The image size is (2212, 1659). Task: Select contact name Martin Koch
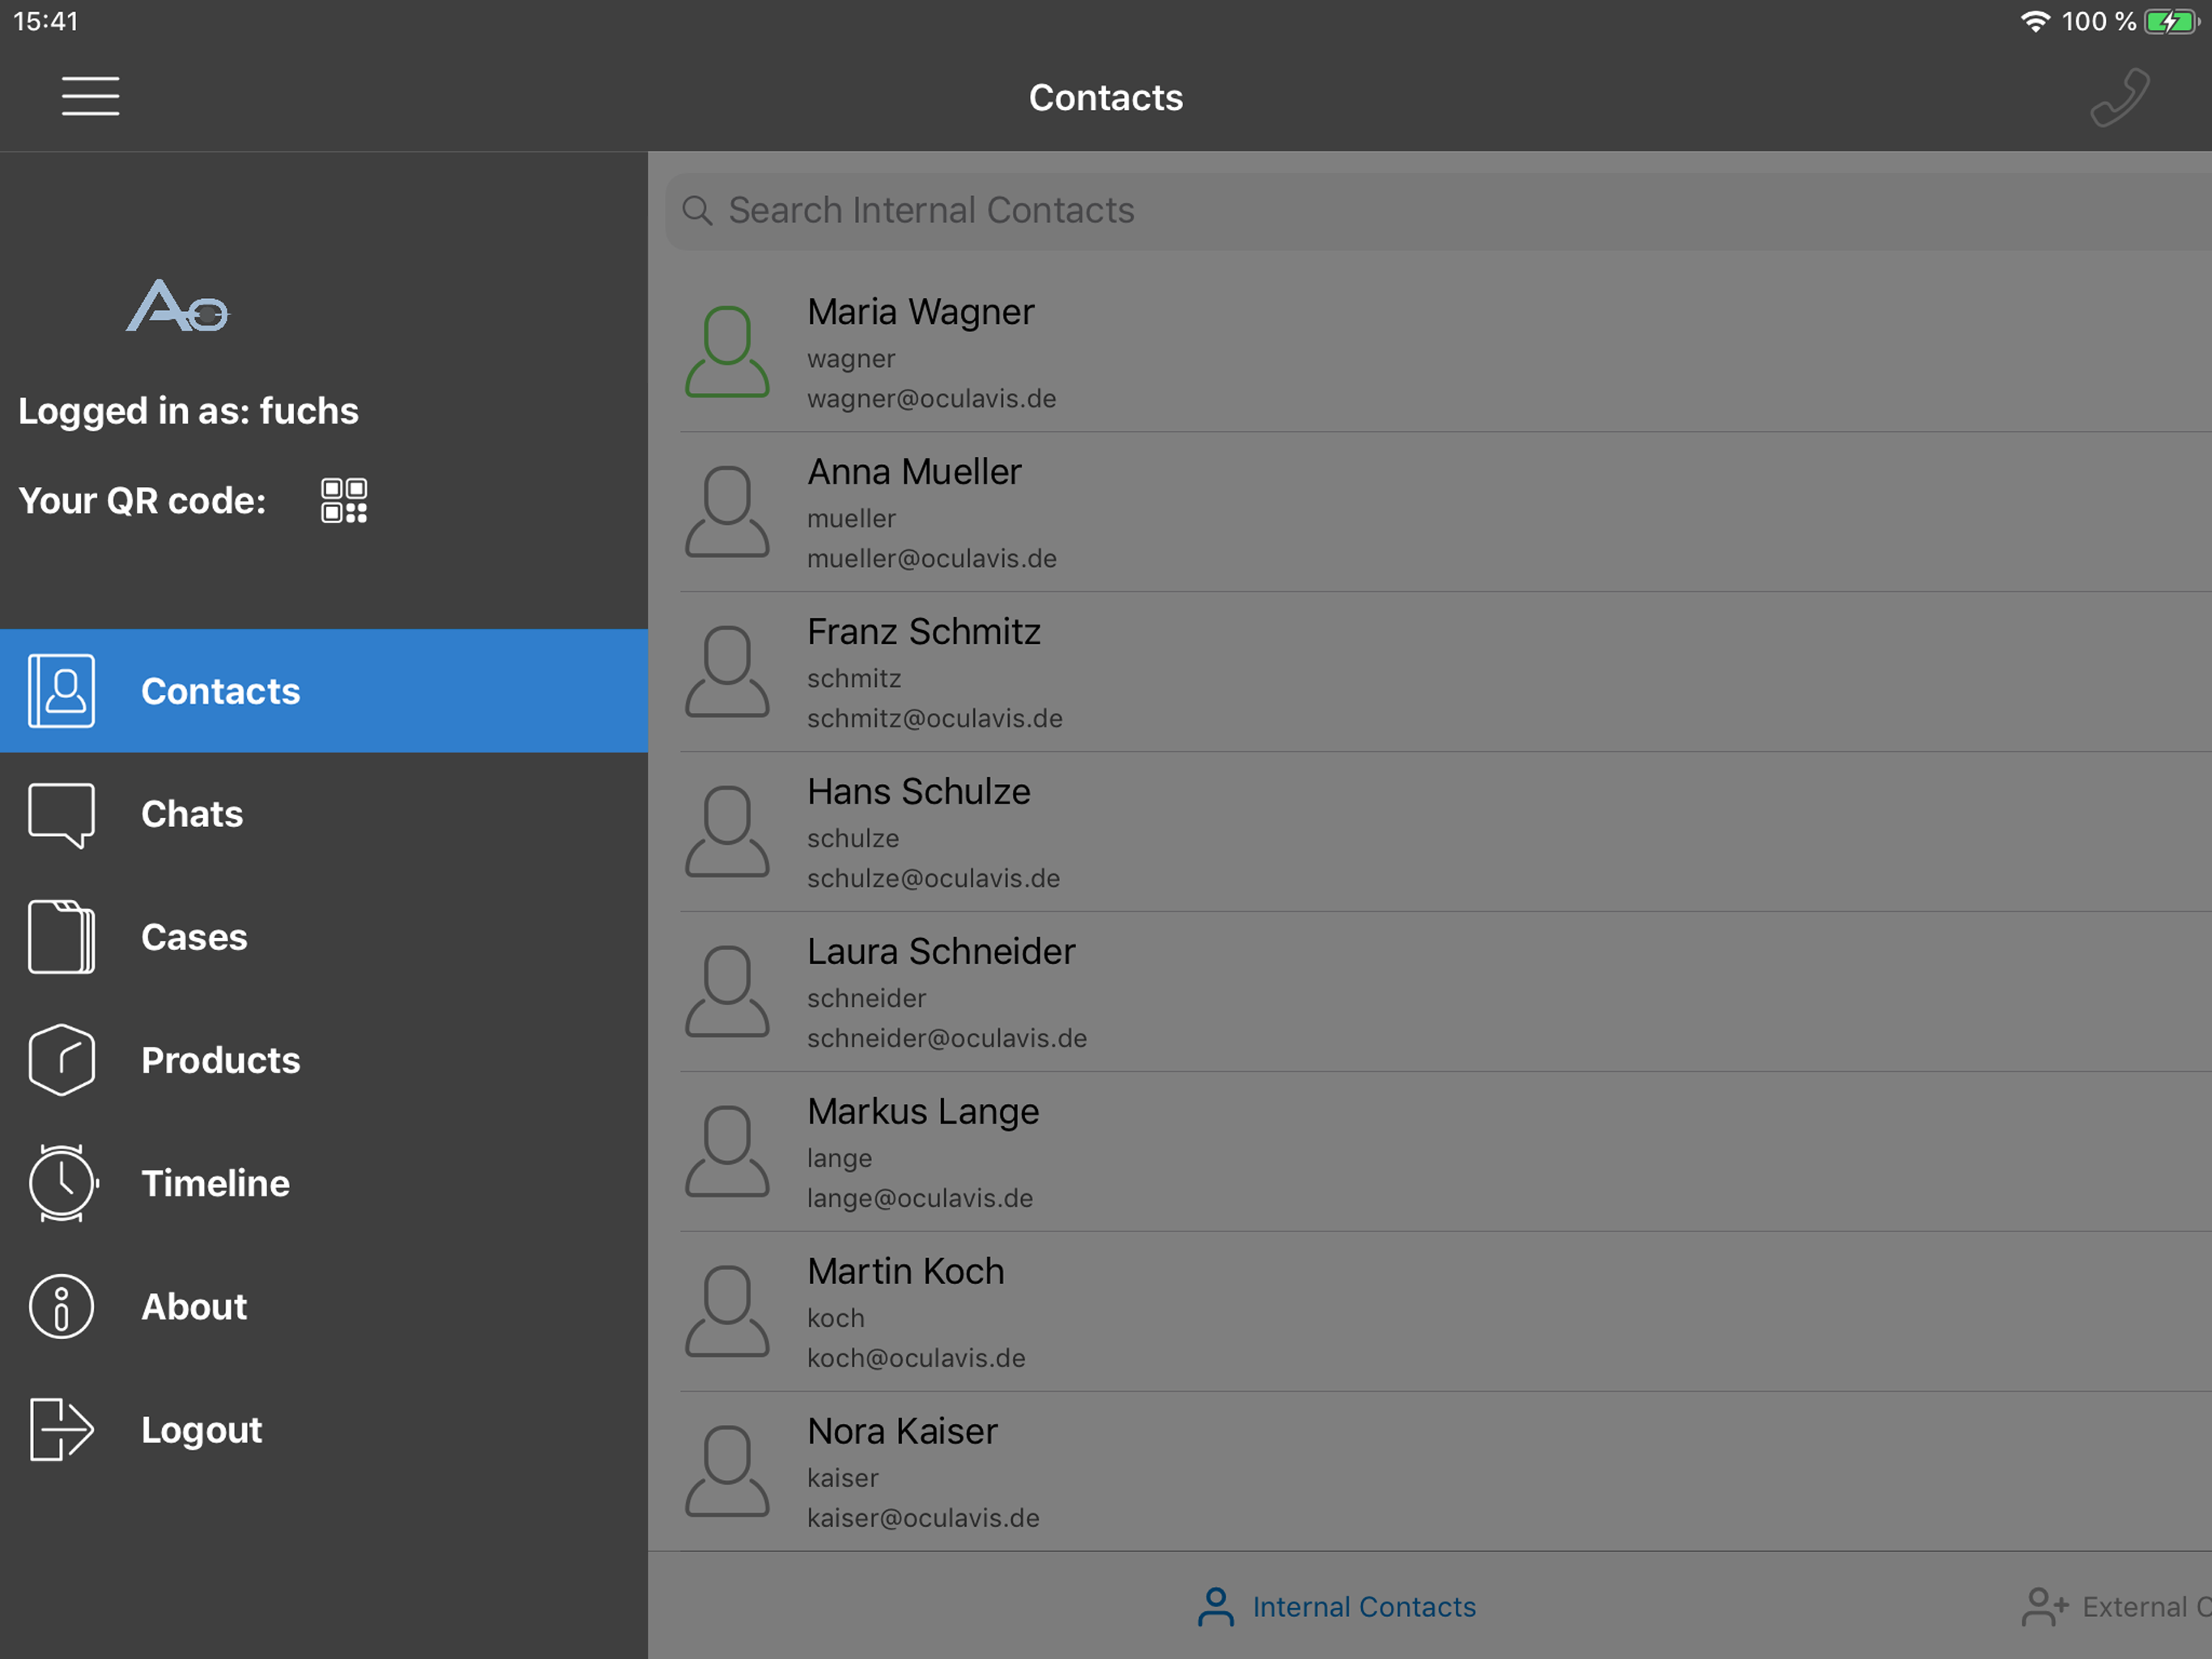(905, 1272)
